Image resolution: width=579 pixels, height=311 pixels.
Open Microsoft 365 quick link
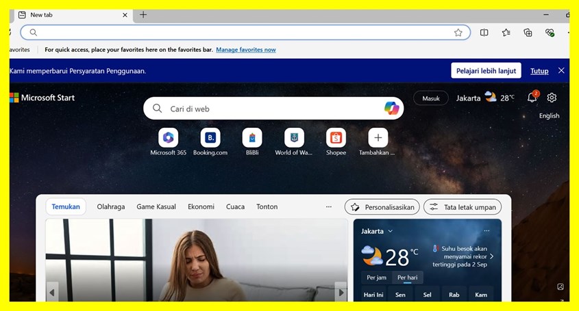pos(169,142)
